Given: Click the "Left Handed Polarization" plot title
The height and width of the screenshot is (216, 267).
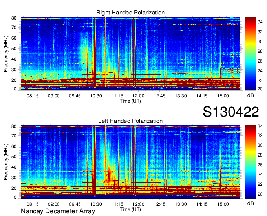Looking at the screenshot, I should 130,121.
